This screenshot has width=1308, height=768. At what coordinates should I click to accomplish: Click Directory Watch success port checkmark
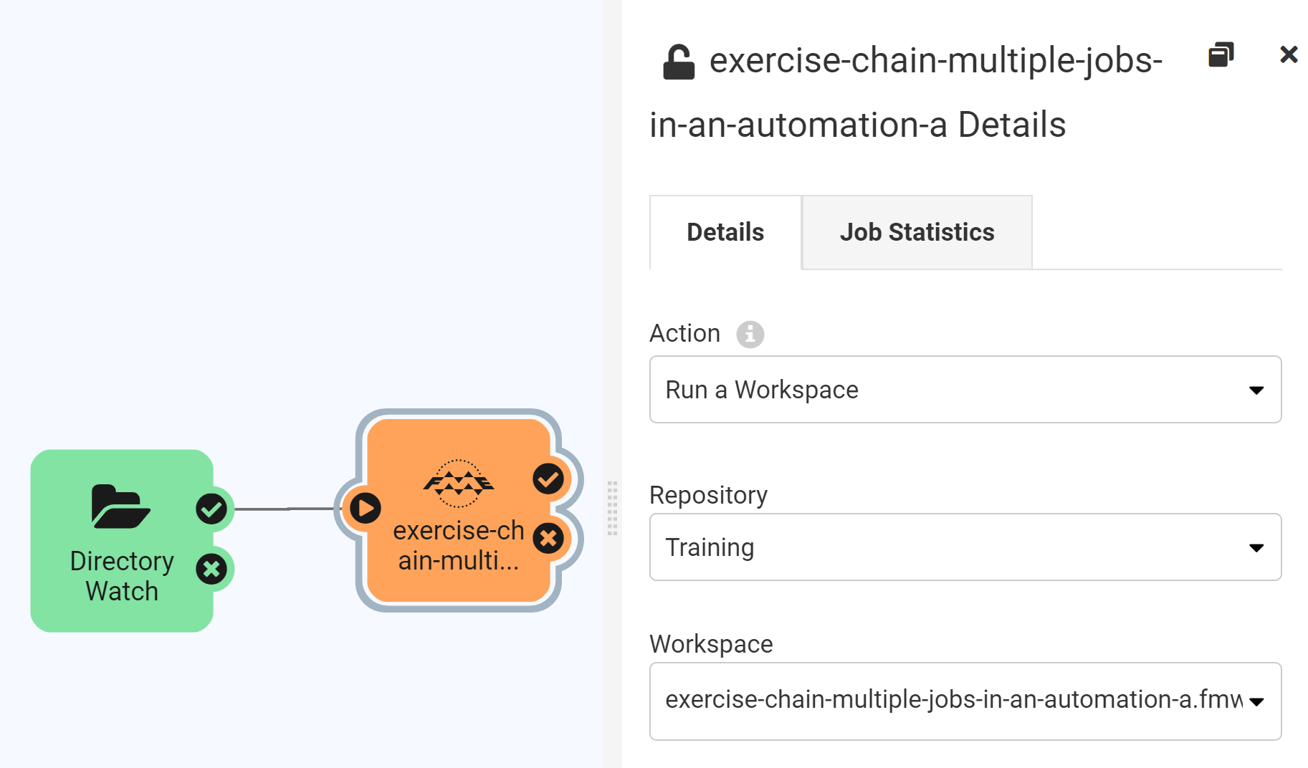[x=211, y=509]
